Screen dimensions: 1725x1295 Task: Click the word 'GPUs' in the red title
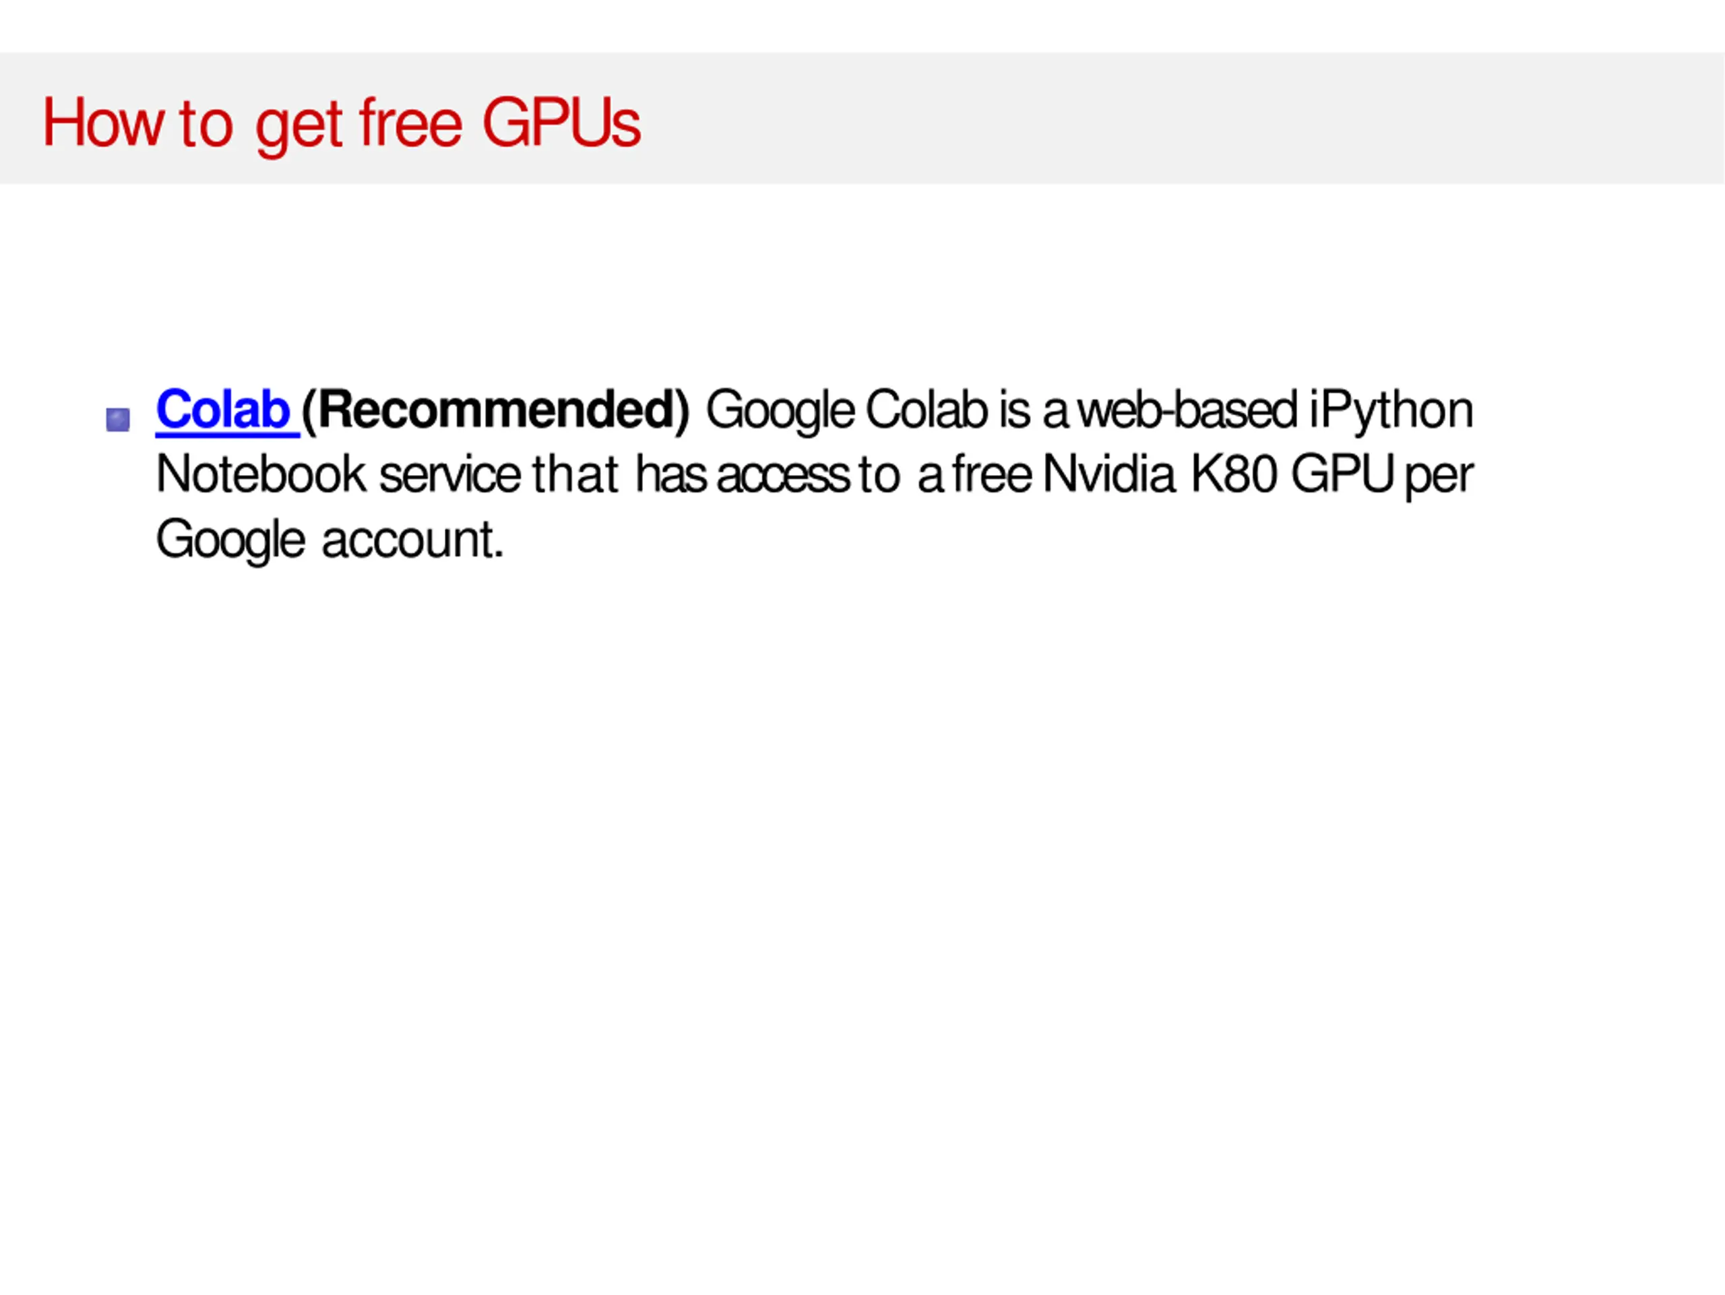tap(561, 123)
